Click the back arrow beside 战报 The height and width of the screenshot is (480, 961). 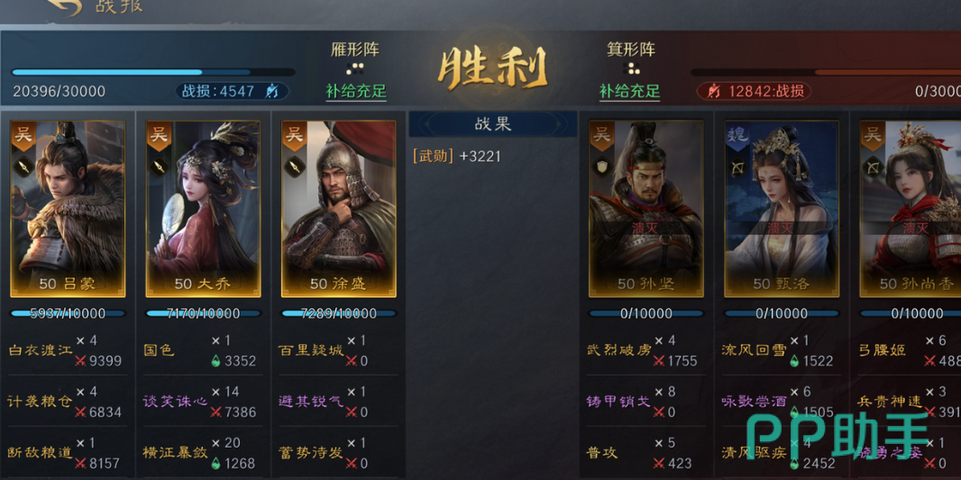coord(64,6)
